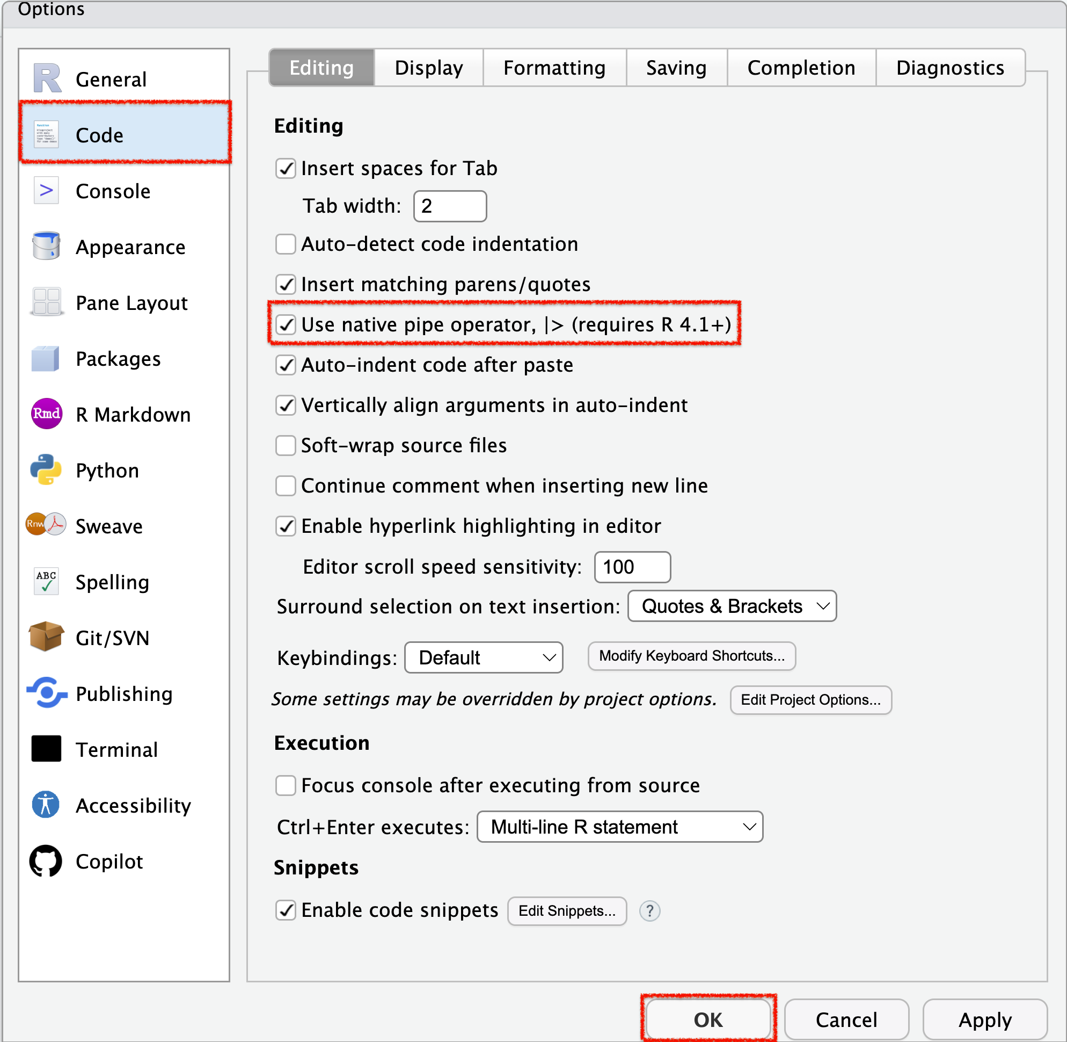1067x1042 pixels.
Task: Disable native pipe operator checkbox
Action: (286, 324)
